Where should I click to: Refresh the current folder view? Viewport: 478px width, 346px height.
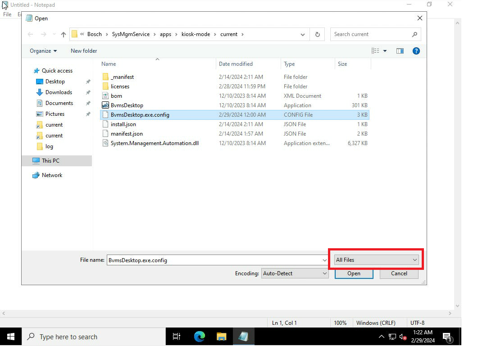[x=318, y=34]
